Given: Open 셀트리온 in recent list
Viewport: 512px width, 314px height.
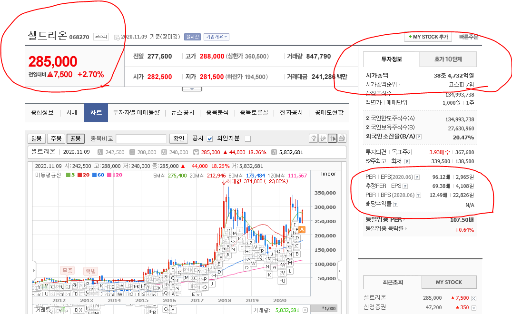Looking at the screenshot, I should 375,298.
